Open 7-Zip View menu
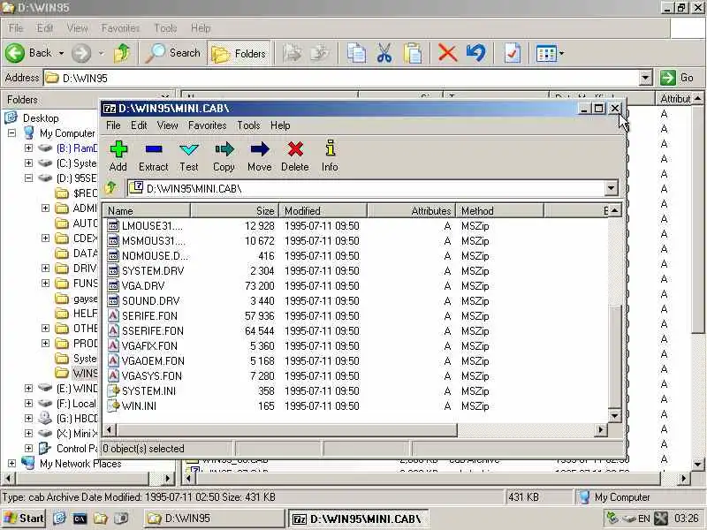The image size is (707, 530). point(167,125)
